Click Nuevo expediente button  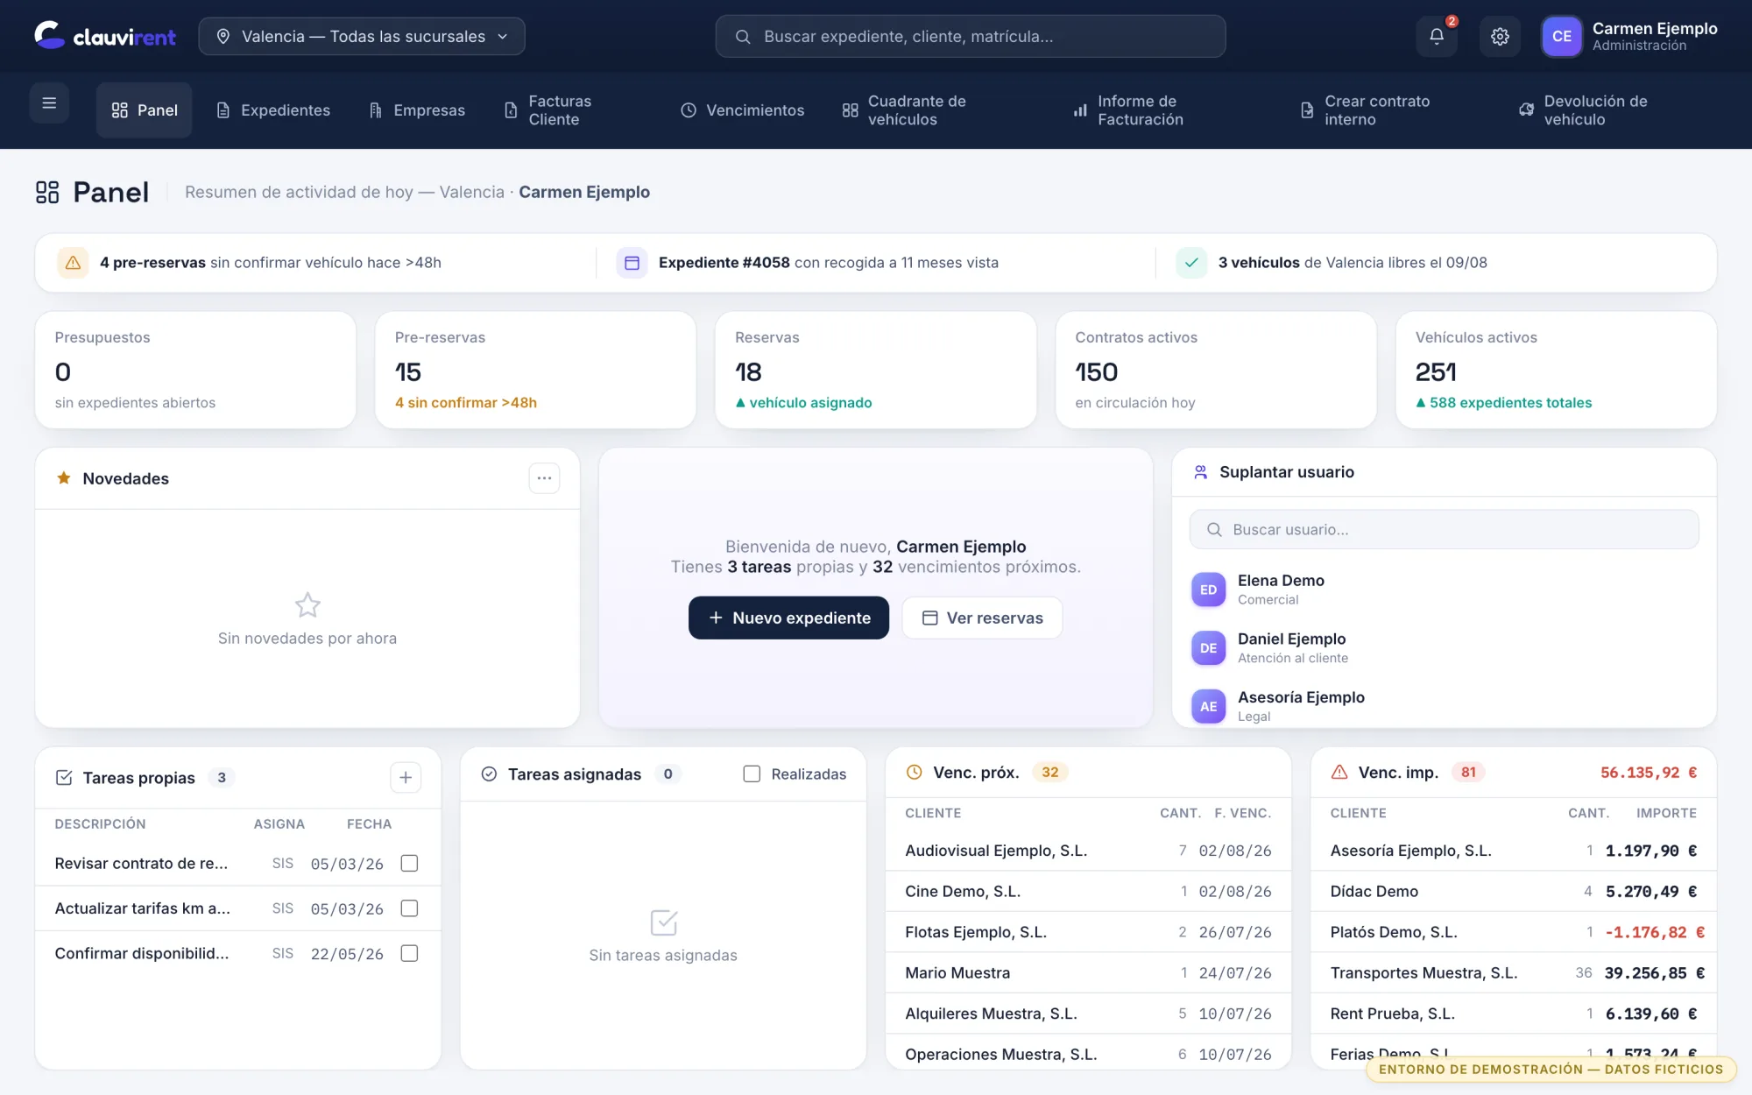(788, 618)
